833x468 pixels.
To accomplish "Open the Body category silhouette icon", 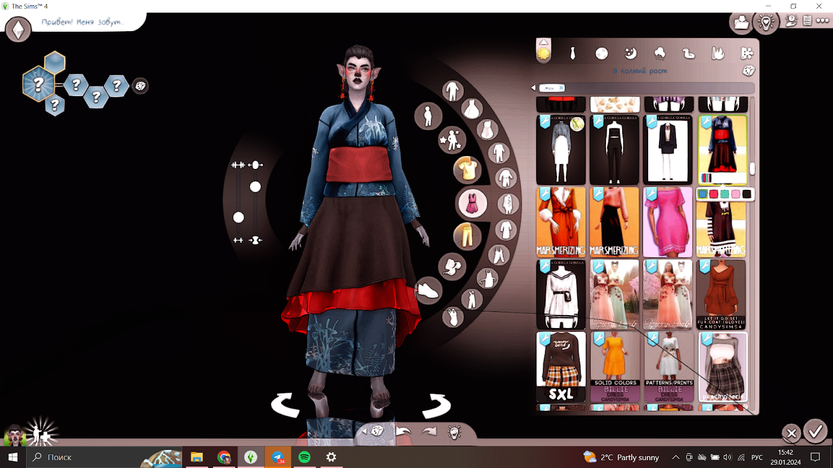I will [x=428, y=116].
